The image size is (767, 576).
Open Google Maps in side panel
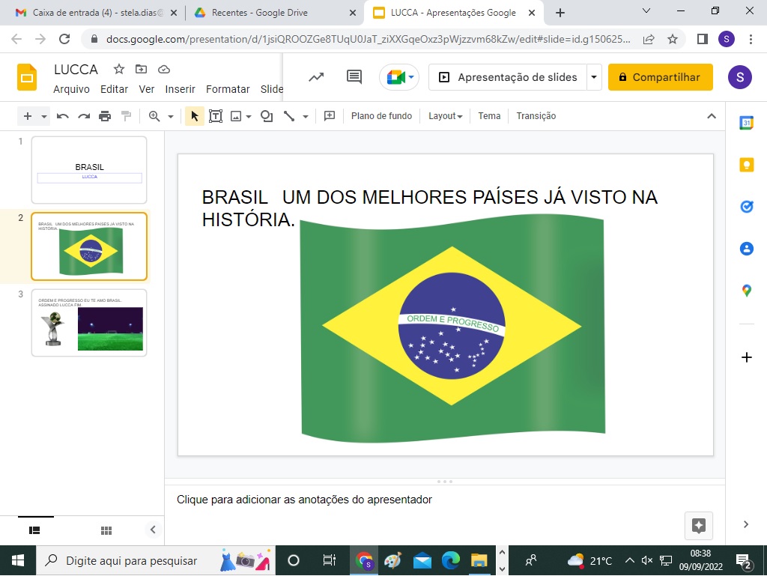[747, 291]
